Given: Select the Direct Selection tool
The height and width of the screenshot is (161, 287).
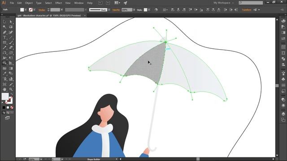Looking at the screenshot, I should (x=11, y=22).
